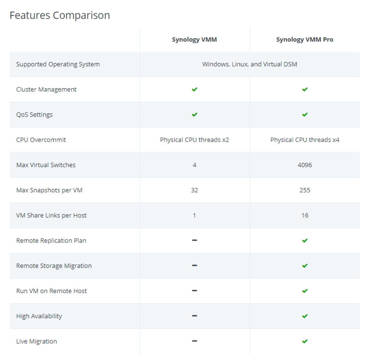Select the Synology VMM column header
390x359 pixels.
(x=194, y=39)
